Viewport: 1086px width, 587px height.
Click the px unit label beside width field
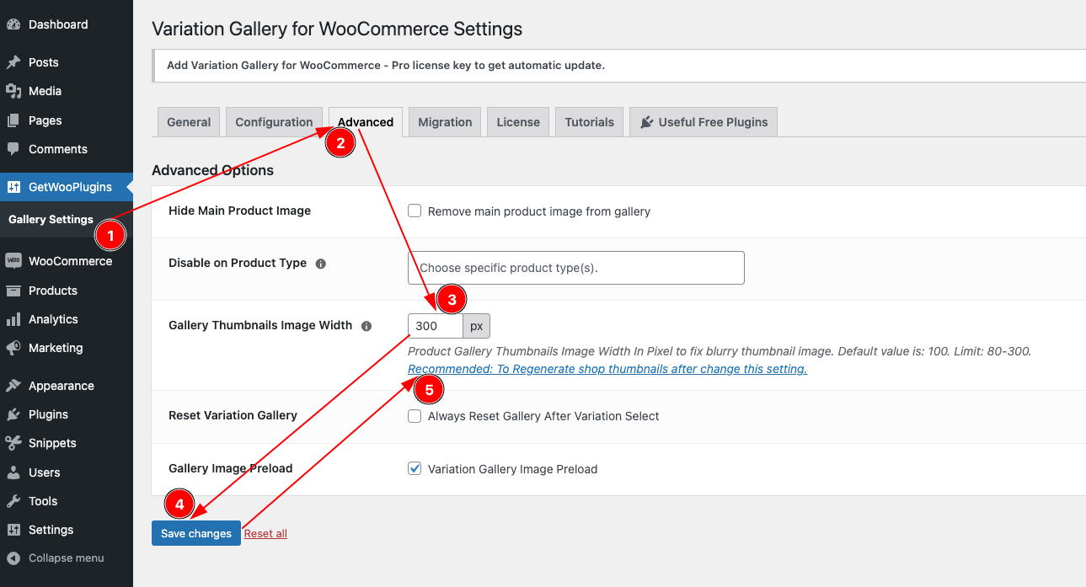pos(477,326)
